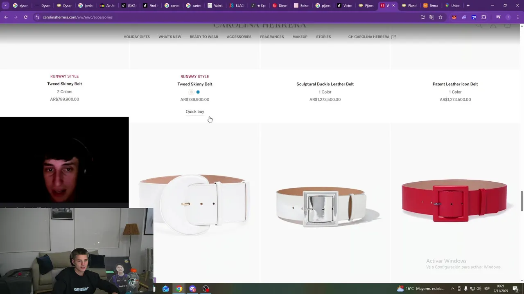The height and width of the screenshot is (294, 524).
Task: Open the ACCESSORIES menu
Action: pyautogui.click(x=239, y=37)
